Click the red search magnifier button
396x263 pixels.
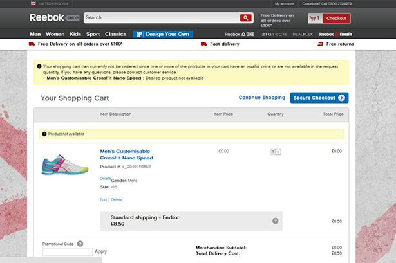(245, 17)
